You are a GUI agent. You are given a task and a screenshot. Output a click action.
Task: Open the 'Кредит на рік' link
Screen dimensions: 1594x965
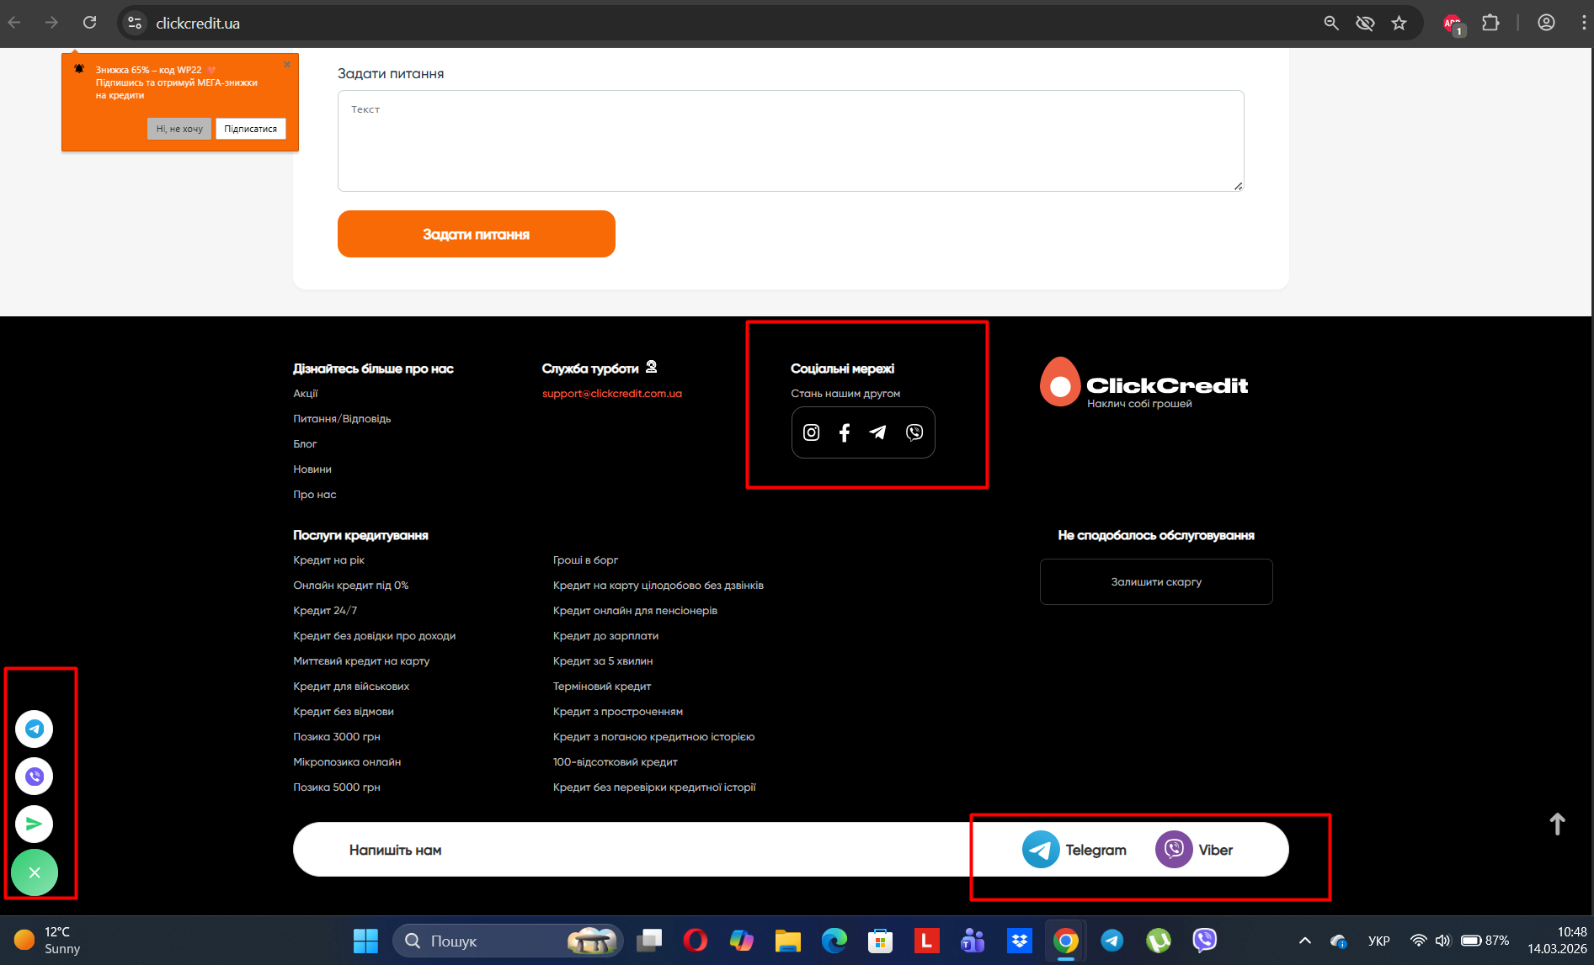tap(329, 560)
